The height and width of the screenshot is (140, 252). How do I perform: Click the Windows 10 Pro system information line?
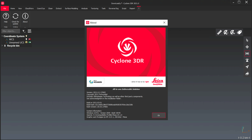[104, 113]
